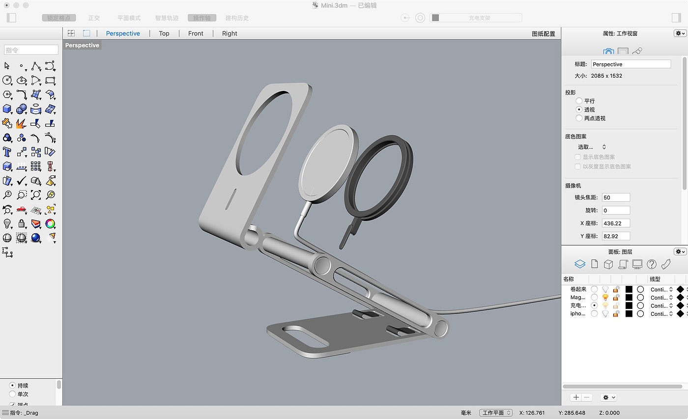Toggle the 锁定格点 grid snap button
688x419 pixels.
[x=59, y=18]
